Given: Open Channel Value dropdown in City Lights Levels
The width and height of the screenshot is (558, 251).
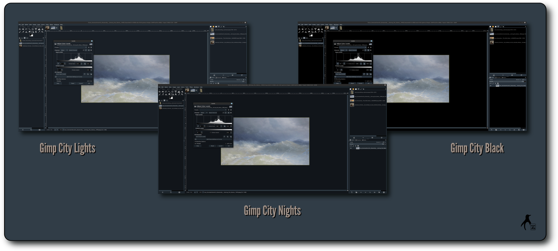Looking at the screenshot, I should click(x=64, y=50).
